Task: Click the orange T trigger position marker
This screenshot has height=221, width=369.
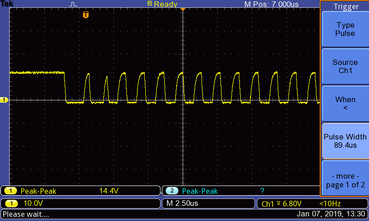Action: click(86, 15)
